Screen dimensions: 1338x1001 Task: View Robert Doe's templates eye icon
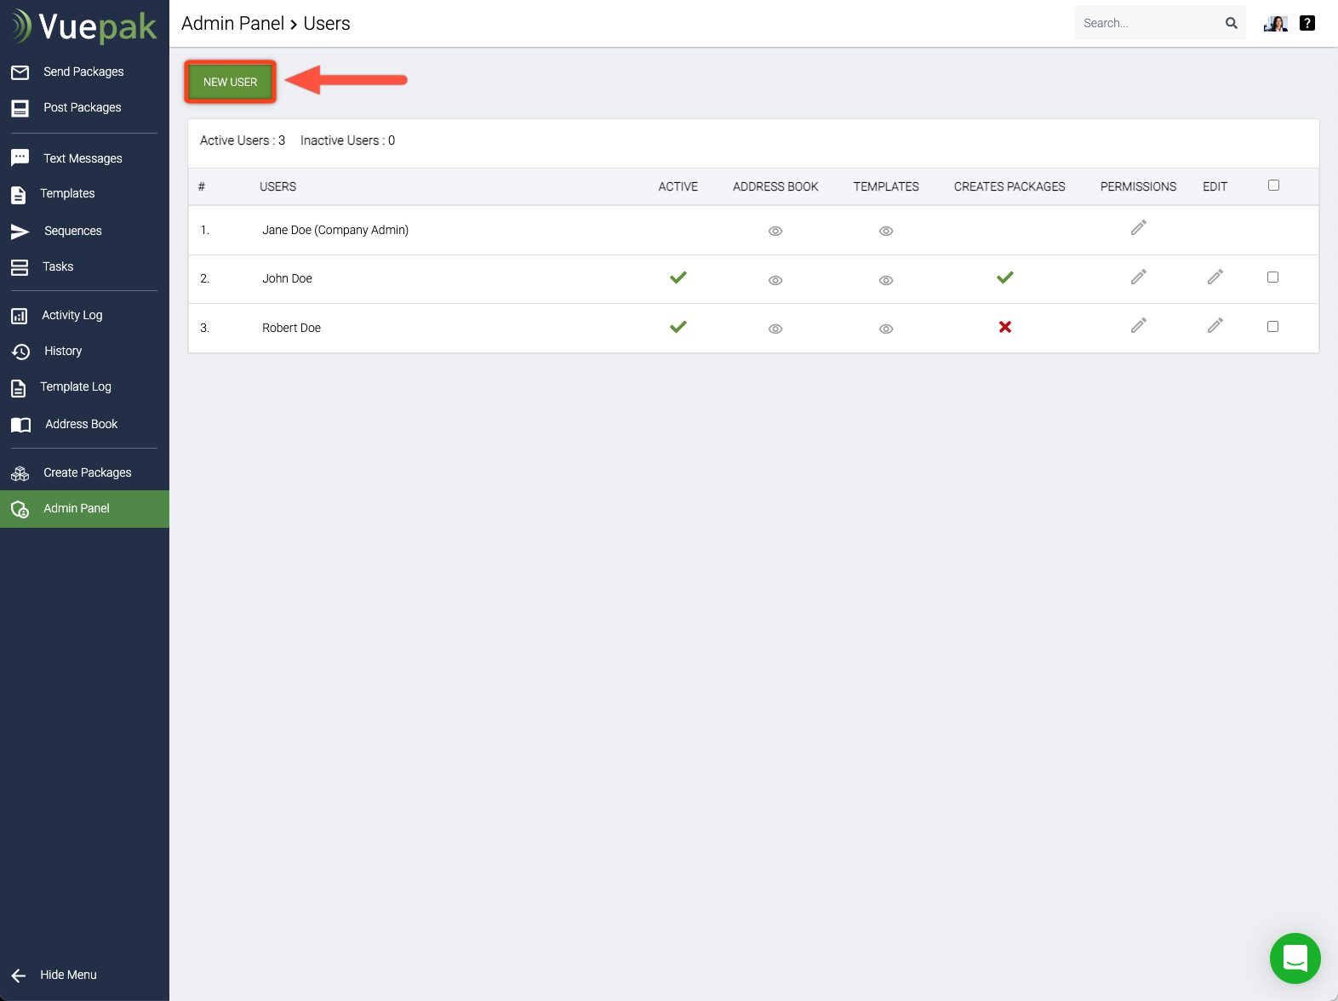pyautogui.click(x=885, y=329)
